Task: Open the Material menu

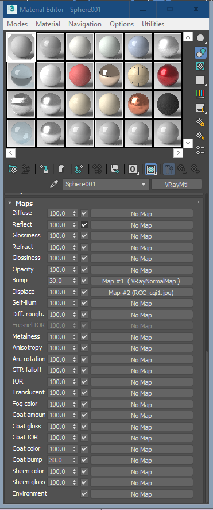Action: pyautogui.click(x=48, y=24)
